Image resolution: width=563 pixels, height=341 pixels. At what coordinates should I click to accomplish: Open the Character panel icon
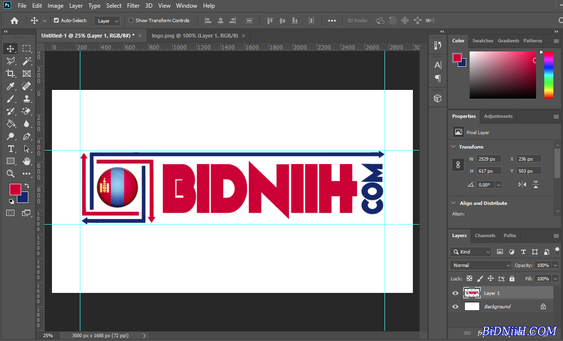[438, 65]
